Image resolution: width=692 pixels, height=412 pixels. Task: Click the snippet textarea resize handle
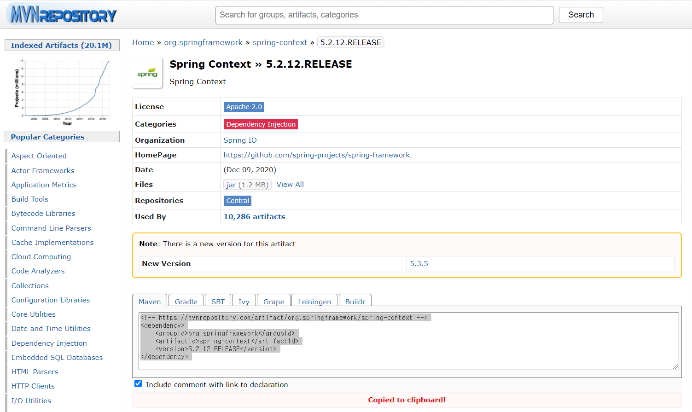tap(675, 366)
